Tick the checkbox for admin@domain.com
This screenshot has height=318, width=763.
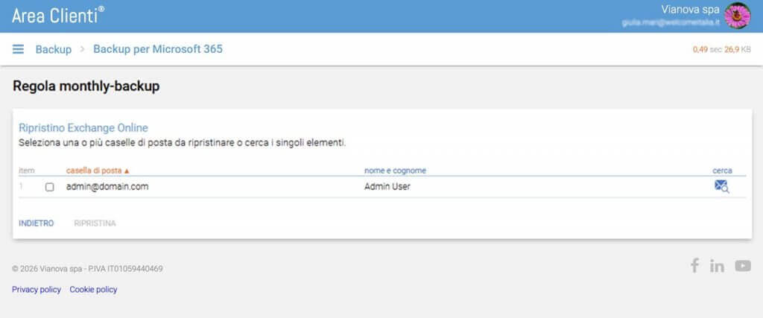point(50,187)
